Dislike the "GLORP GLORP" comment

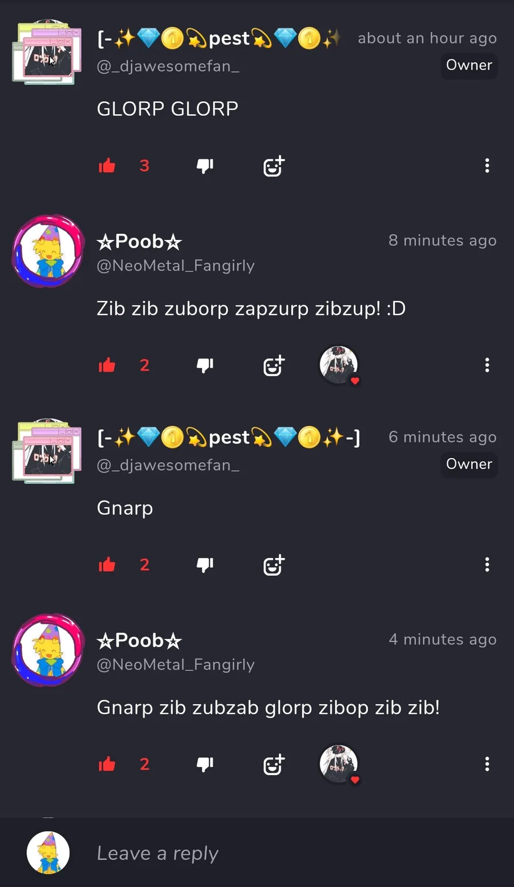[x=205, y=166]
